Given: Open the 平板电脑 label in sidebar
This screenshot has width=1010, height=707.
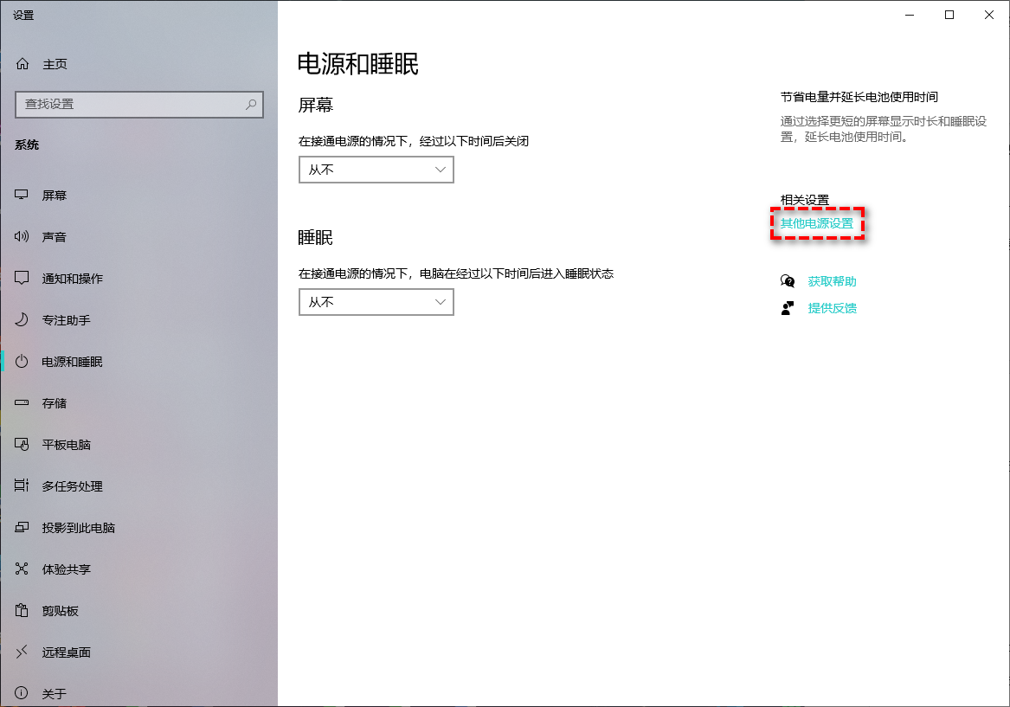Looking at the screenshot, I should (x=66, y=444).
